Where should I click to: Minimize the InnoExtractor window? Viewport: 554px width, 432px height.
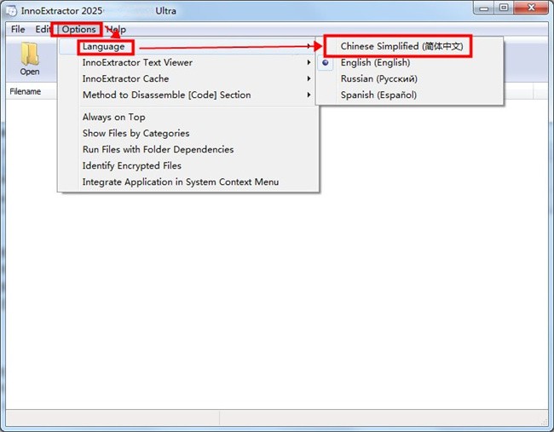tap(484, 8)
